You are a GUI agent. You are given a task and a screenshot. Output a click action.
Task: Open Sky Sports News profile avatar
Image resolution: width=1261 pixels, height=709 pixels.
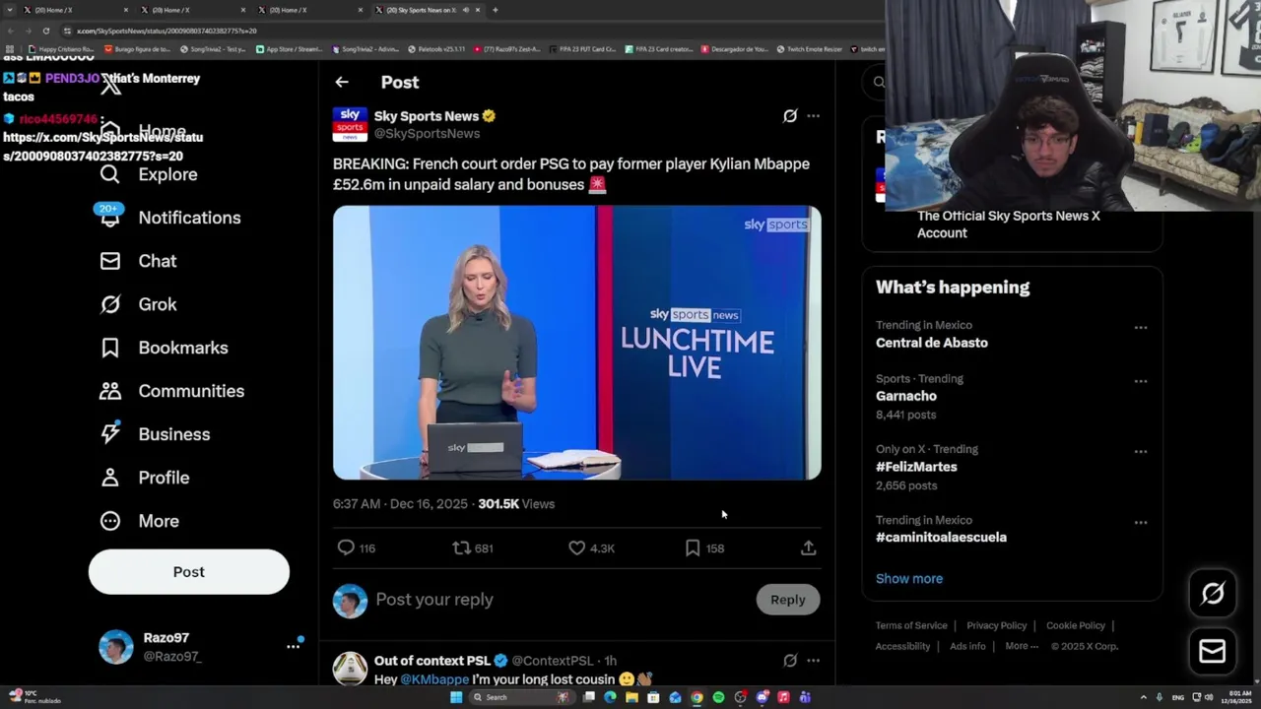click(x=350, y=125)
